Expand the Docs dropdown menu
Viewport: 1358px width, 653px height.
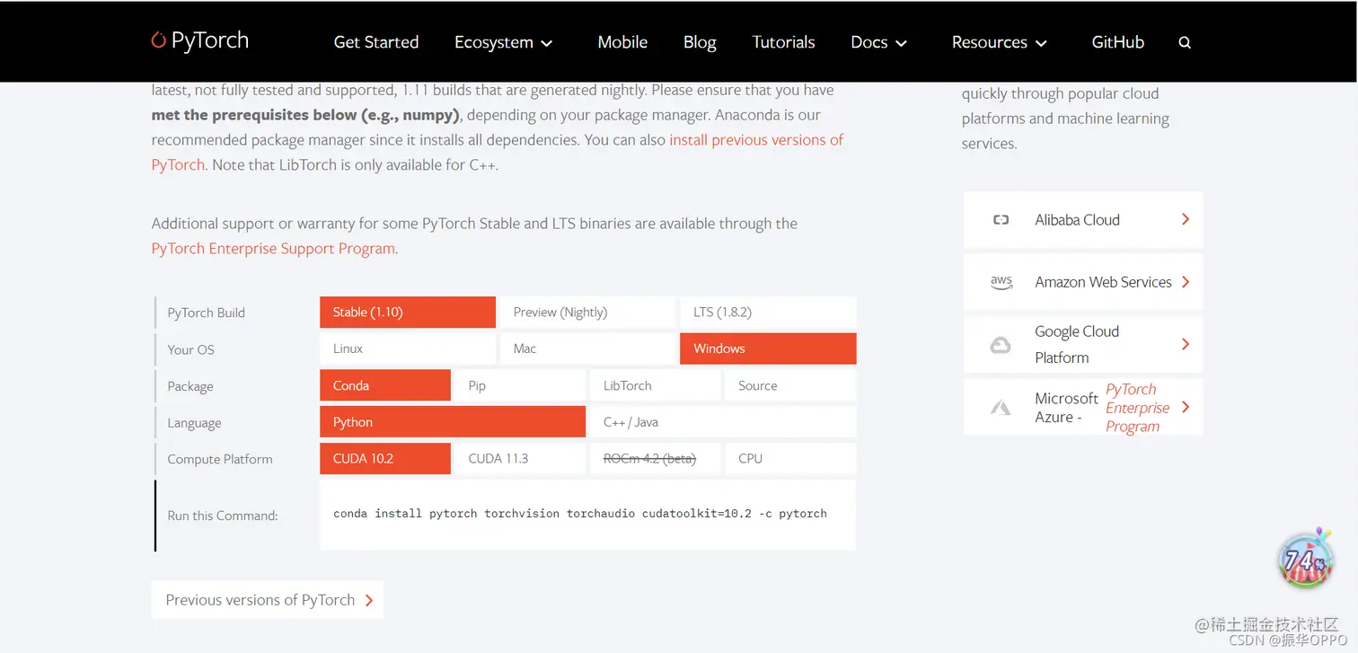[x=878, y=42]
